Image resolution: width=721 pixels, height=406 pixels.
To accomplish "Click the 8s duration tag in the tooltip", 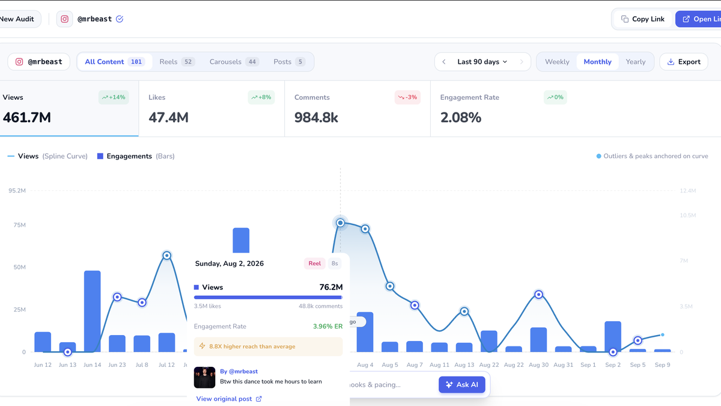I will click(335, 263).
